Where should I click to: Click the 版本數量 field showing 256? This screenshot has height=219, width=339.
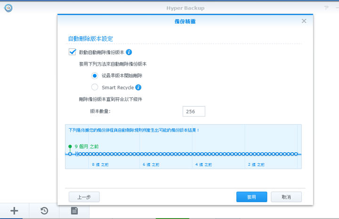coord(194,111)
